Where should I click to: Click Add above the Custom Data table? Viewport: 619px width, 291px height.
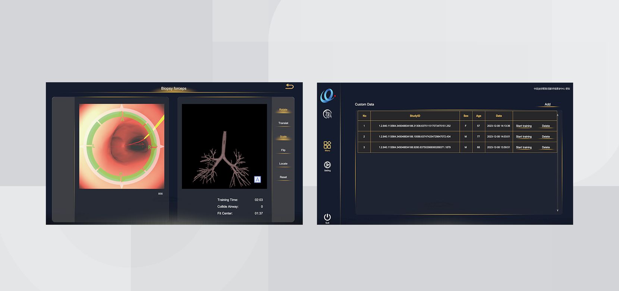tap(547, 105)
